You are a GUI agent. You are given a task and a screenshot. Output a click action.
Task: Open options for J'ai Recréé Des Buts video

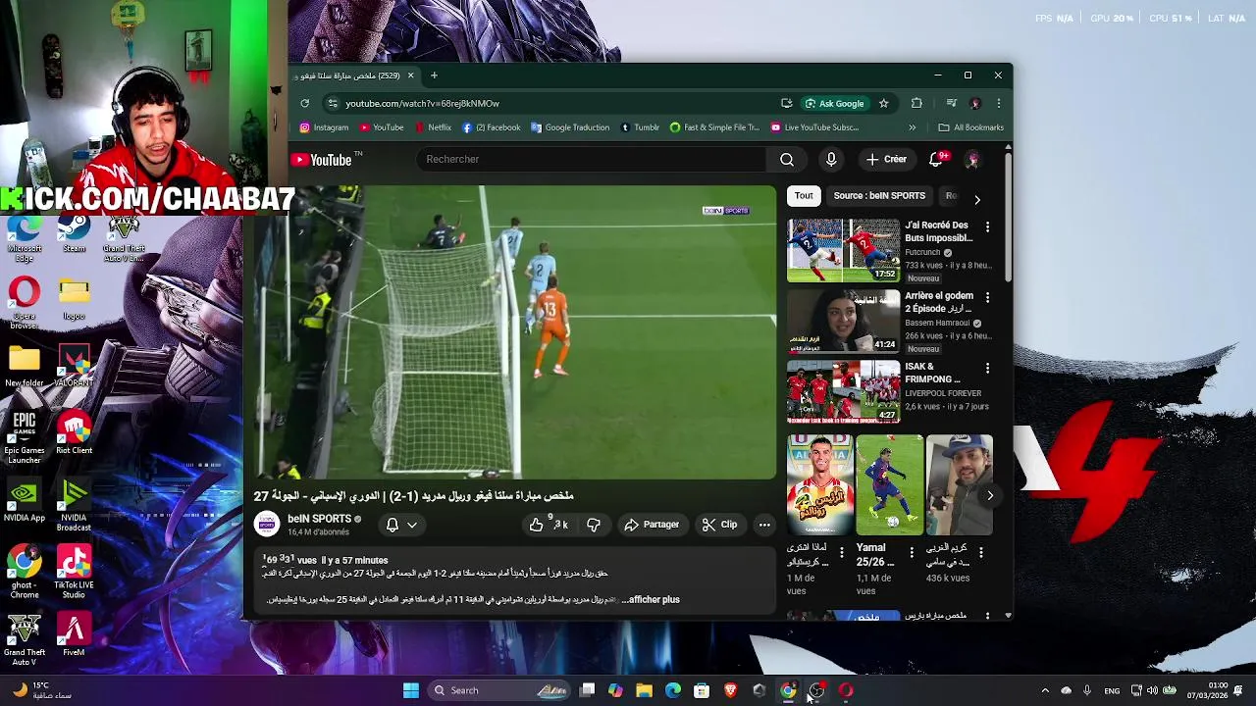point(987,227)
